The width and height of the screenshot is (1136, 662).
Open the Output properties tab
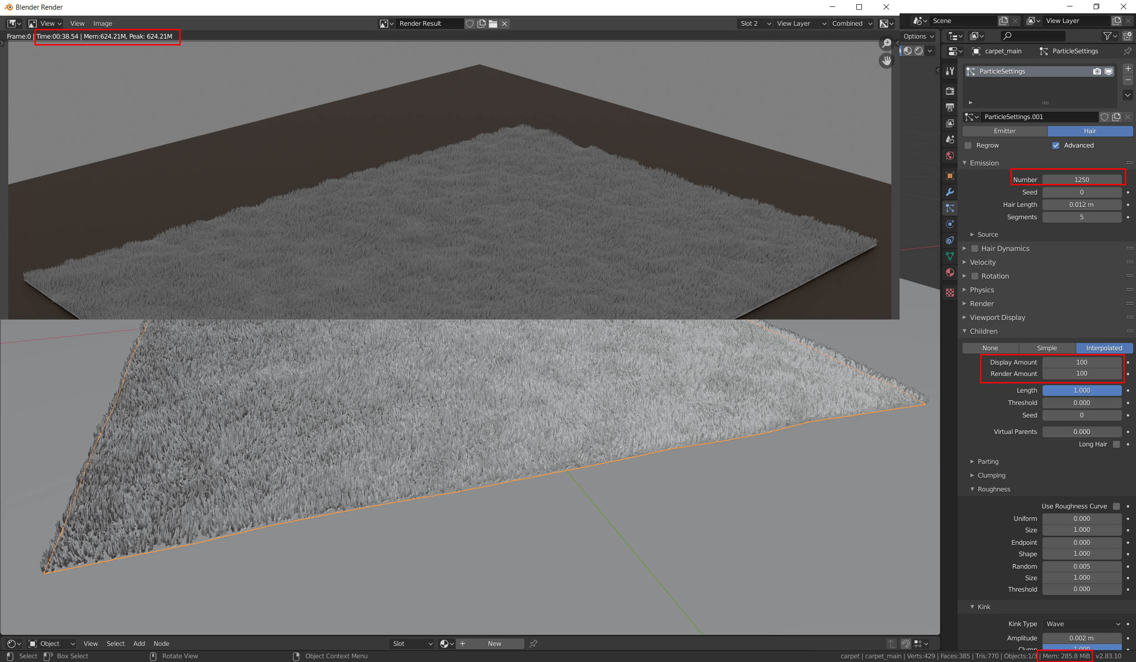point(950,108)
